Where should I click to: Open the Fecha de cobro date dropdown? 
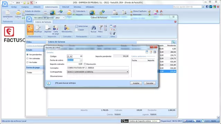coord(81,60)
